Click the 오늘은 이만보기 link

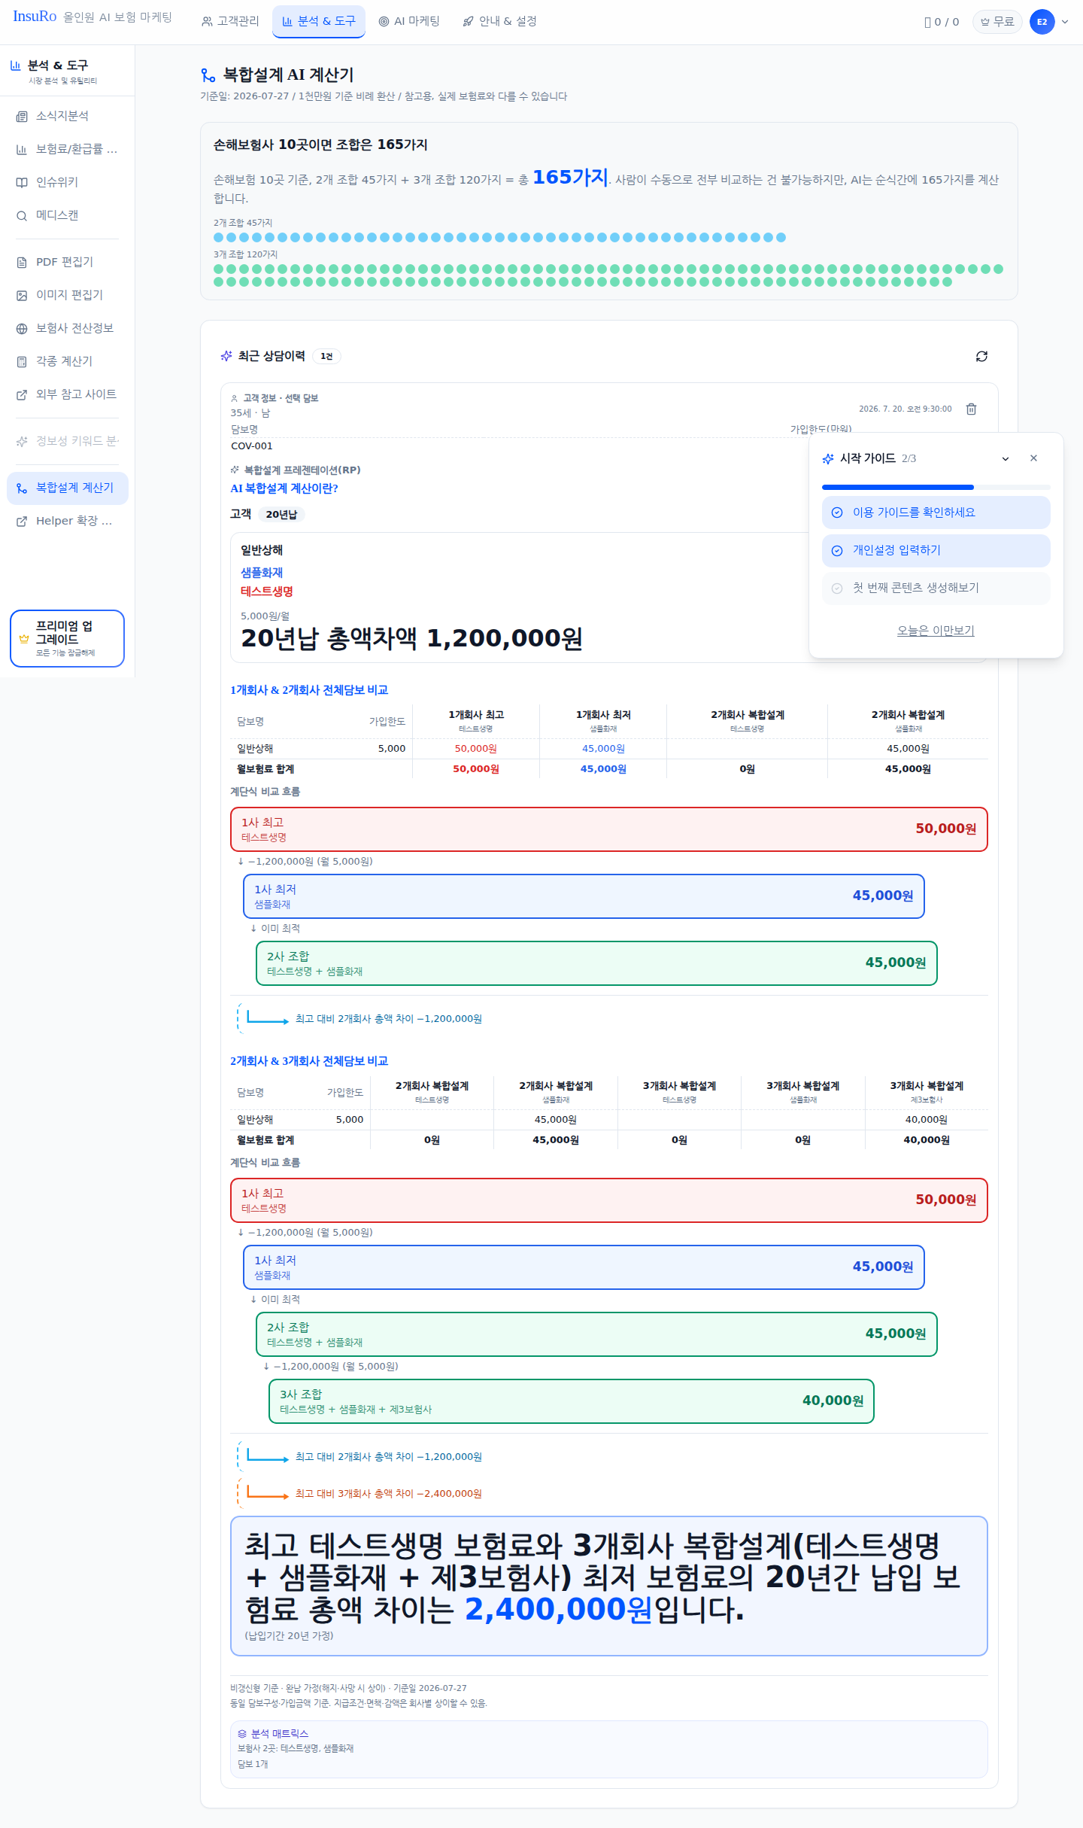click(936, 631)
